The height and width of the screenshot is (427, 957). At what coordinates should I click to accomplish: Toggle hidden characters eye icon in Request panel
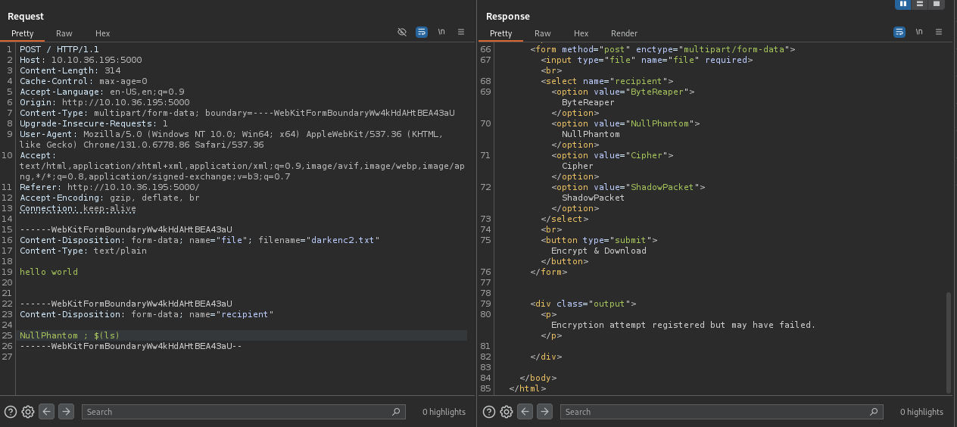pyautogui.click(x=402, y=32)
